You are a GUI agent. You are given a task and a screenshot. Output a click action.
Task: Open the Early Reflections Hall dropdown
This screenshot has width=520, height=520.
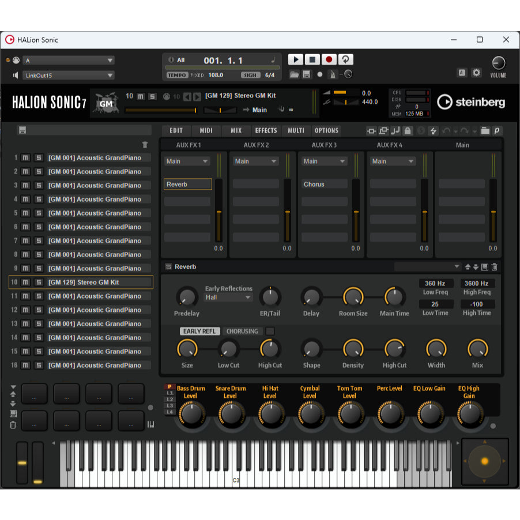(x=228, y=297)
